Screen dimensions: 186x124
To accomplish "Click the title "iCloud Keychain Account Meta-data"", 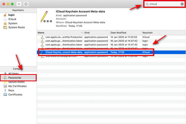I will pyautogui.click(x=80, y=11).
